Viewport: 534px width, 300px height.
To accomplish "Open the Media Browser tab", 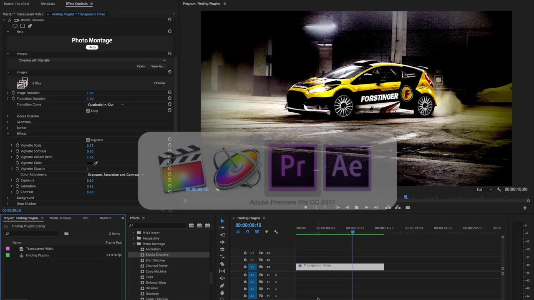I will tap(60, 218).
